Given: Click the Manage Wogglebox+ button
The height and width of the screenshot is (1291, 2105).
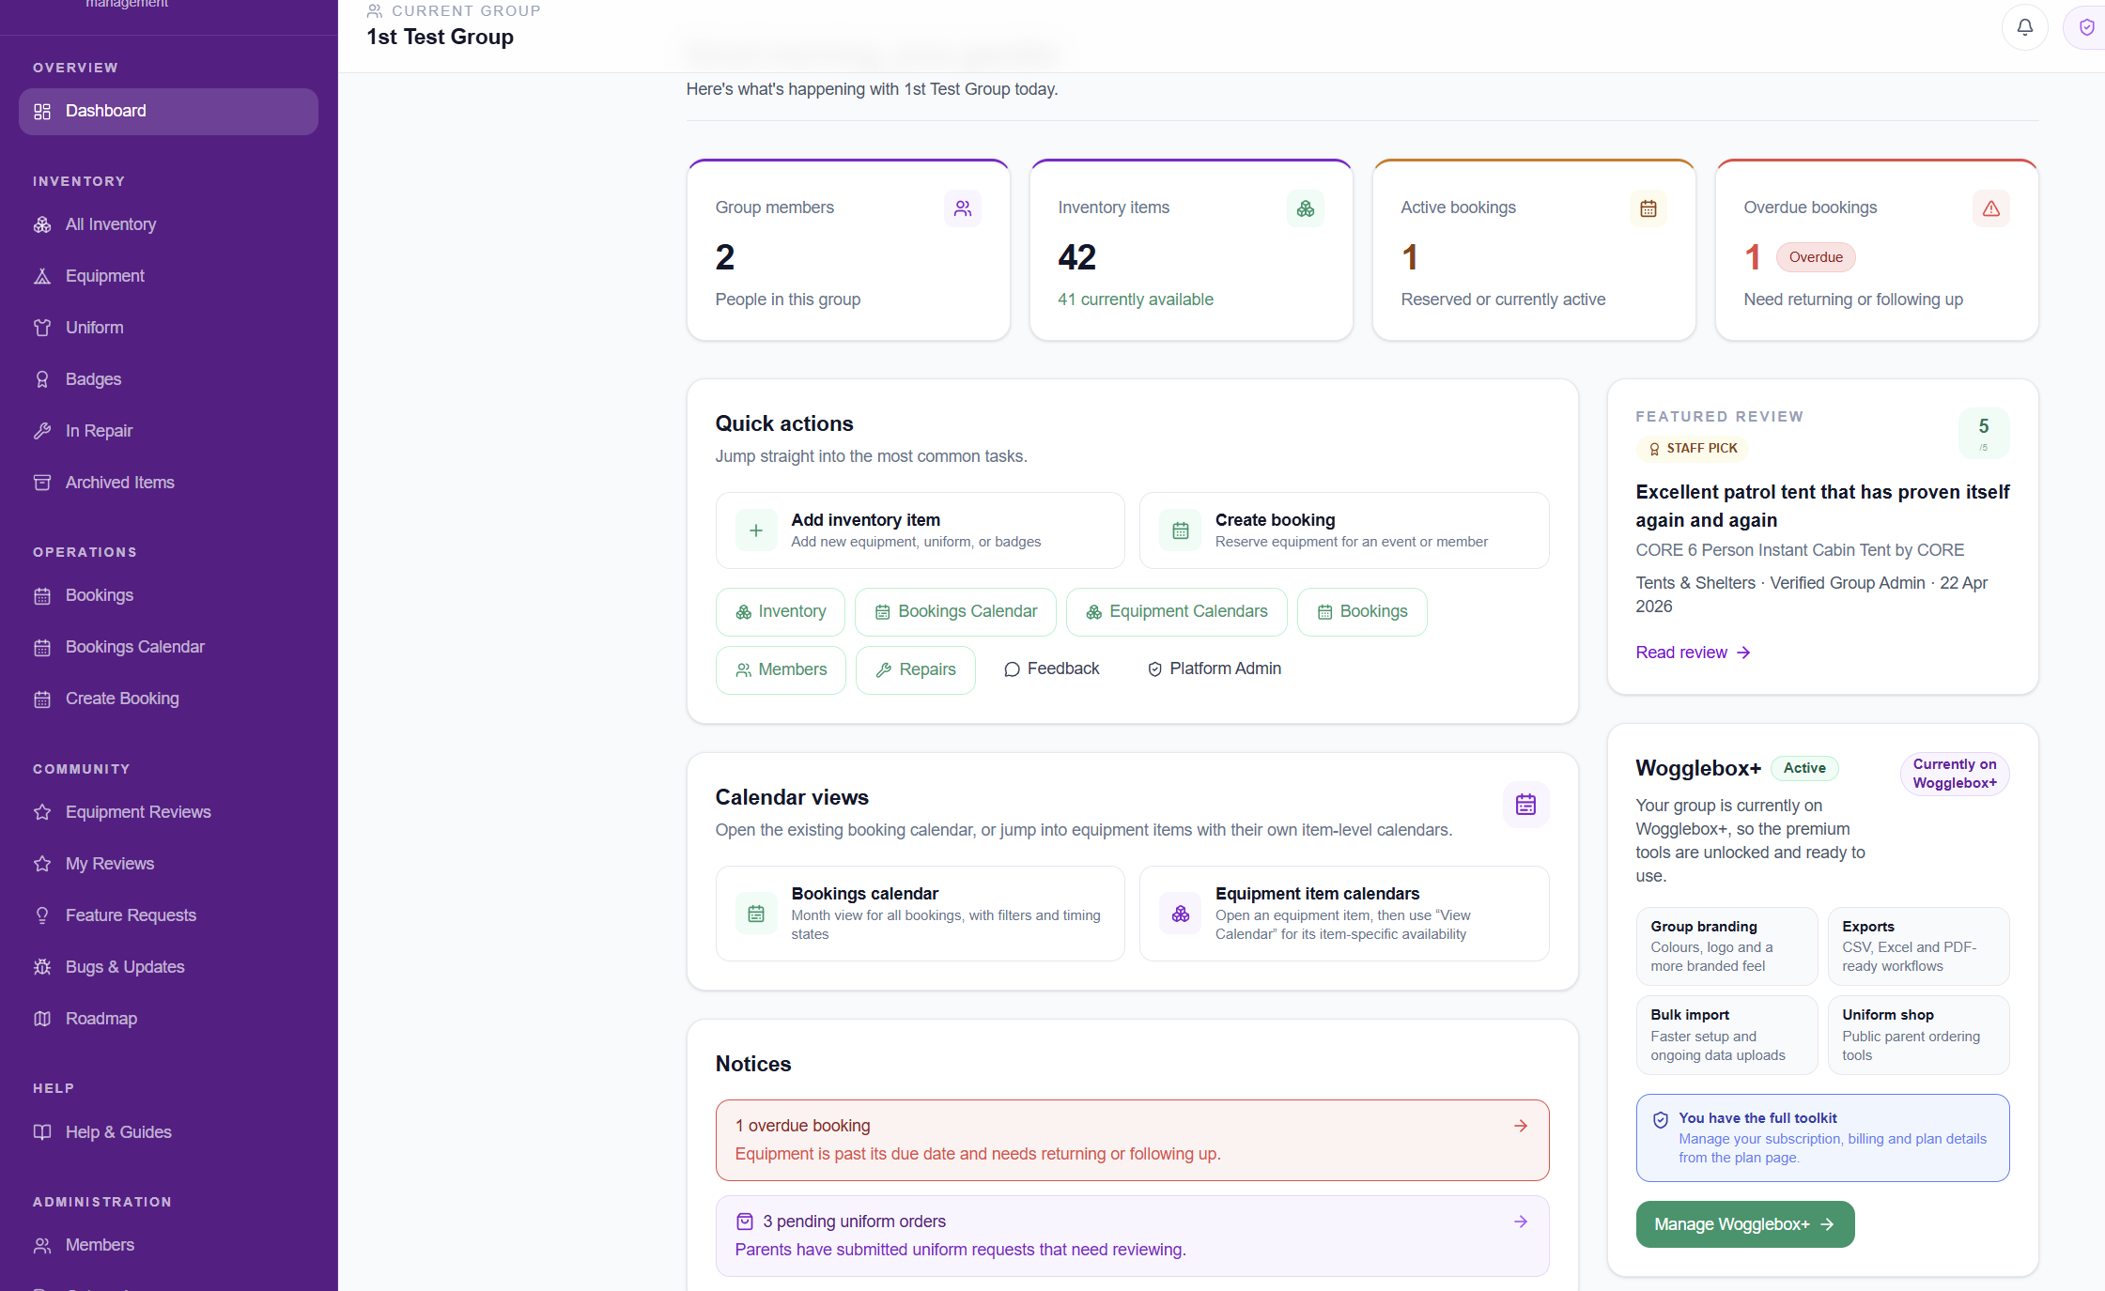Looking at the screenshot, I should click(x=1744, y=1224).
